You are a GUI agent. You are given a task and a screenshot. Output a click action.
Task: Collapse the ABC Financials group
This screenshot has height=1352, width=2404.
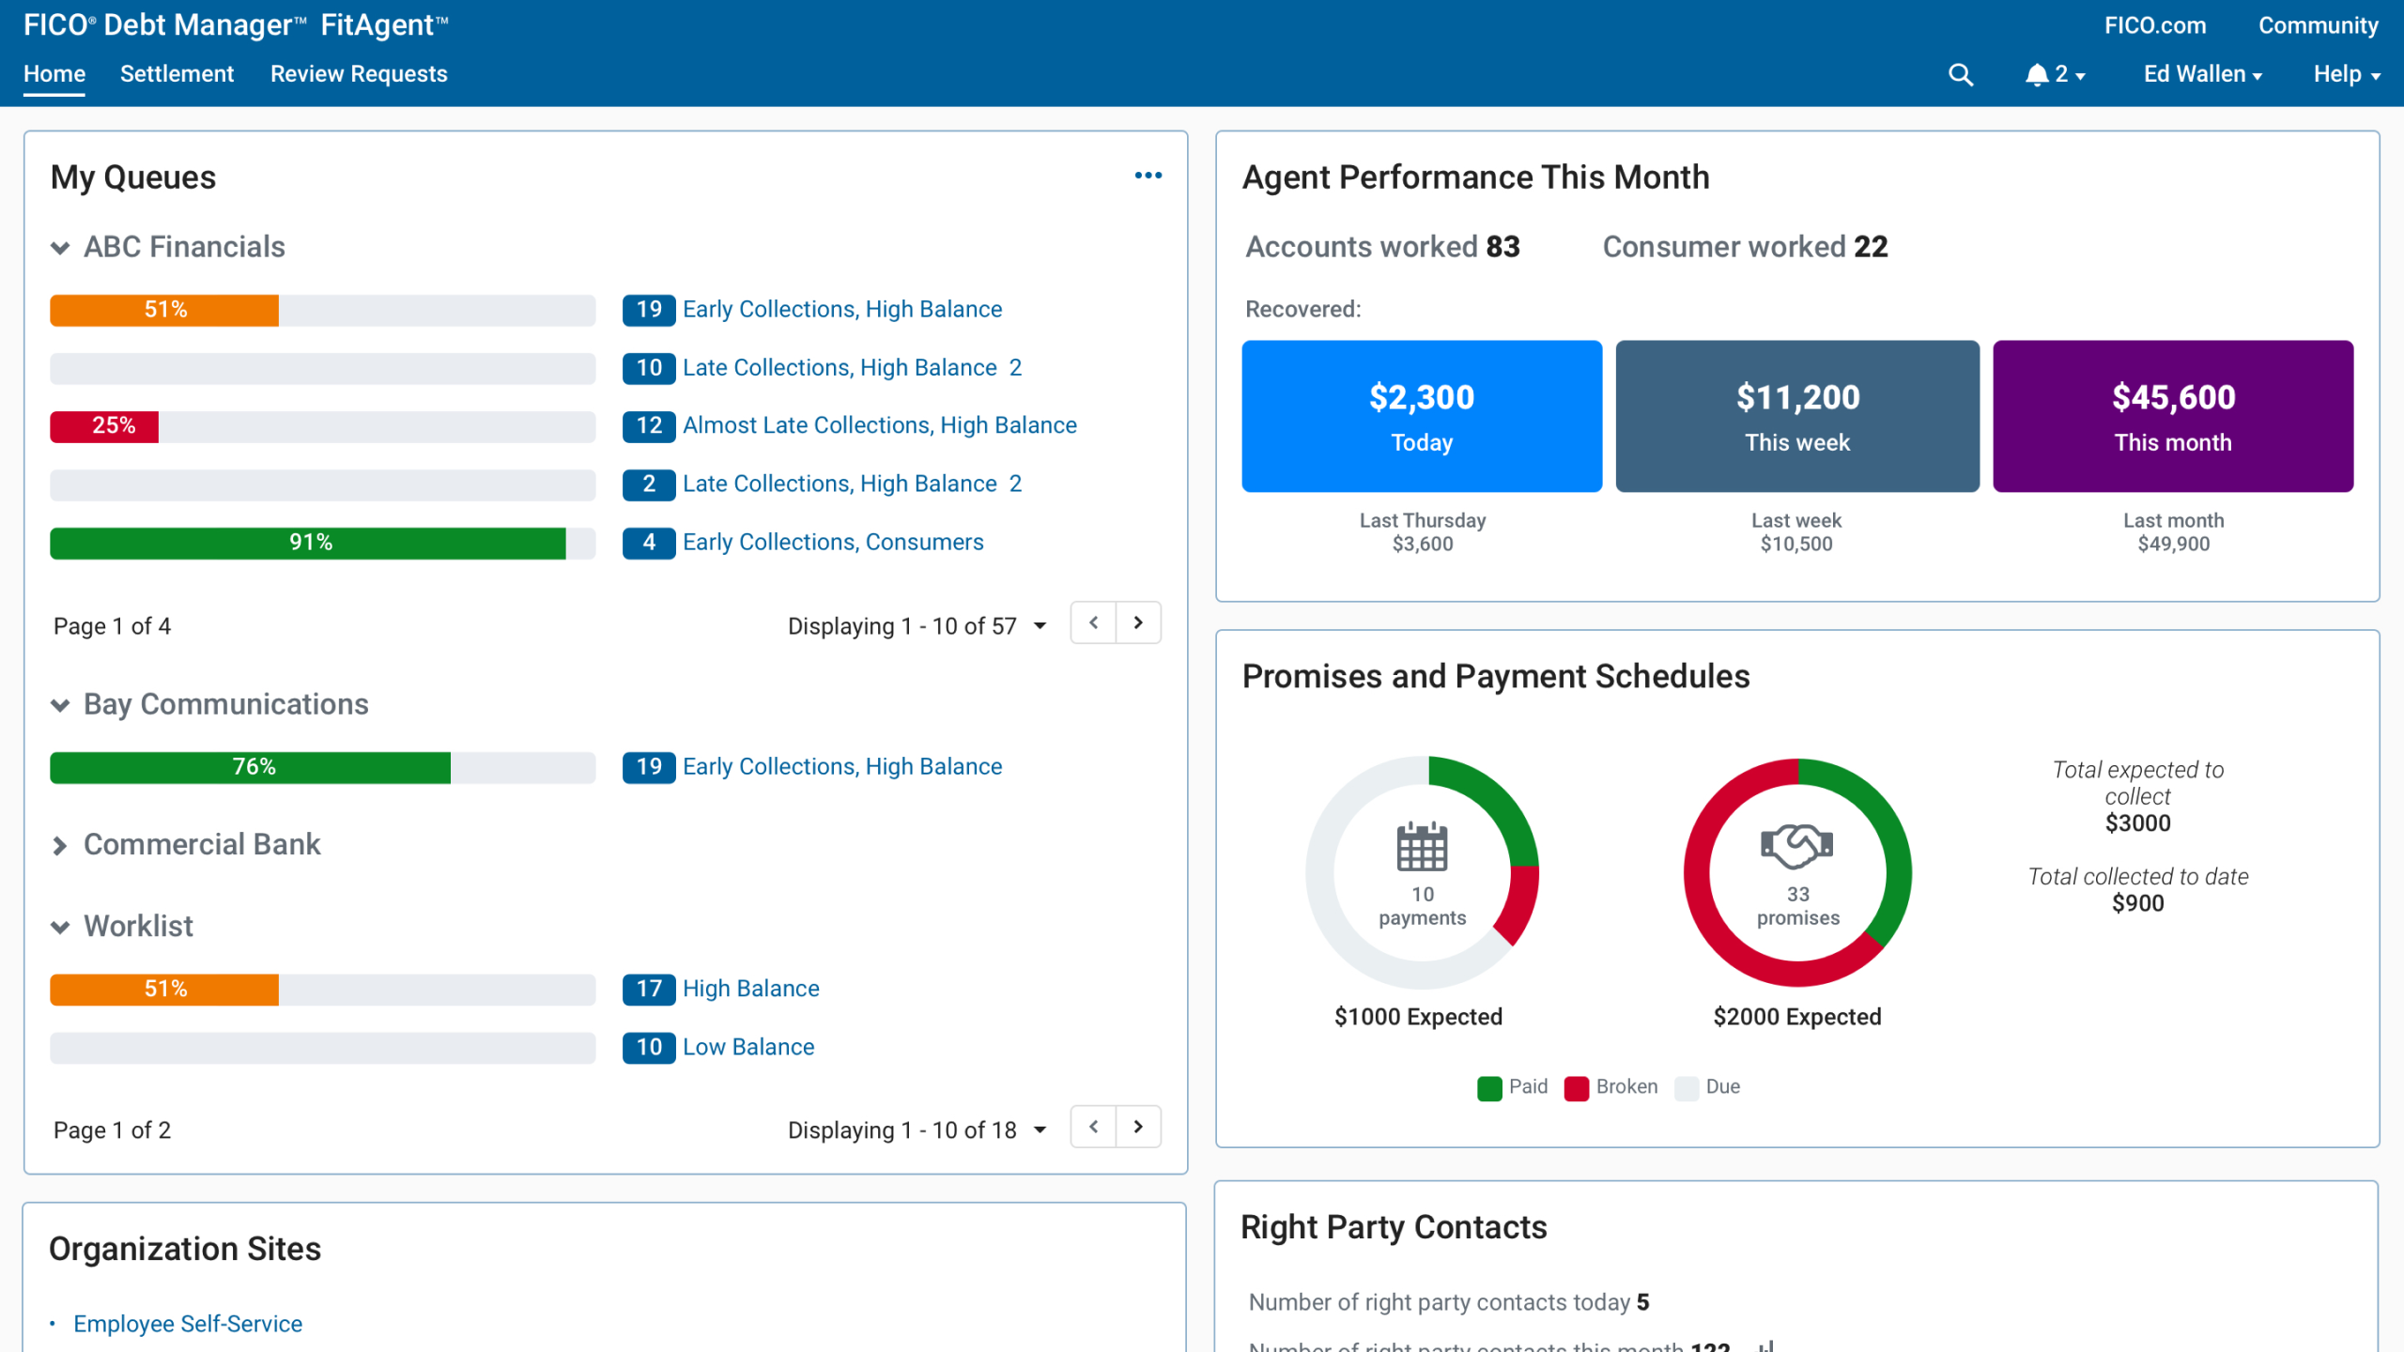60,248
